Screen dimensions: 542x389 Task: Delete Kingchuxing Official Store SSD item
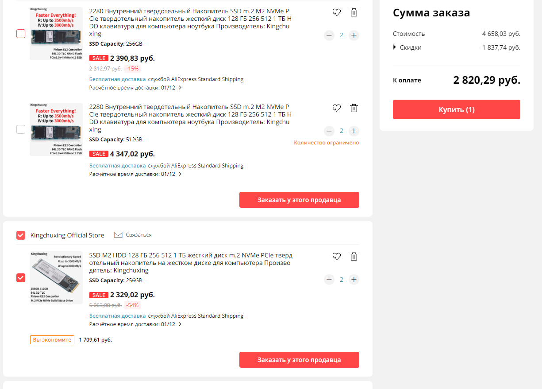(x=354, y=256)
